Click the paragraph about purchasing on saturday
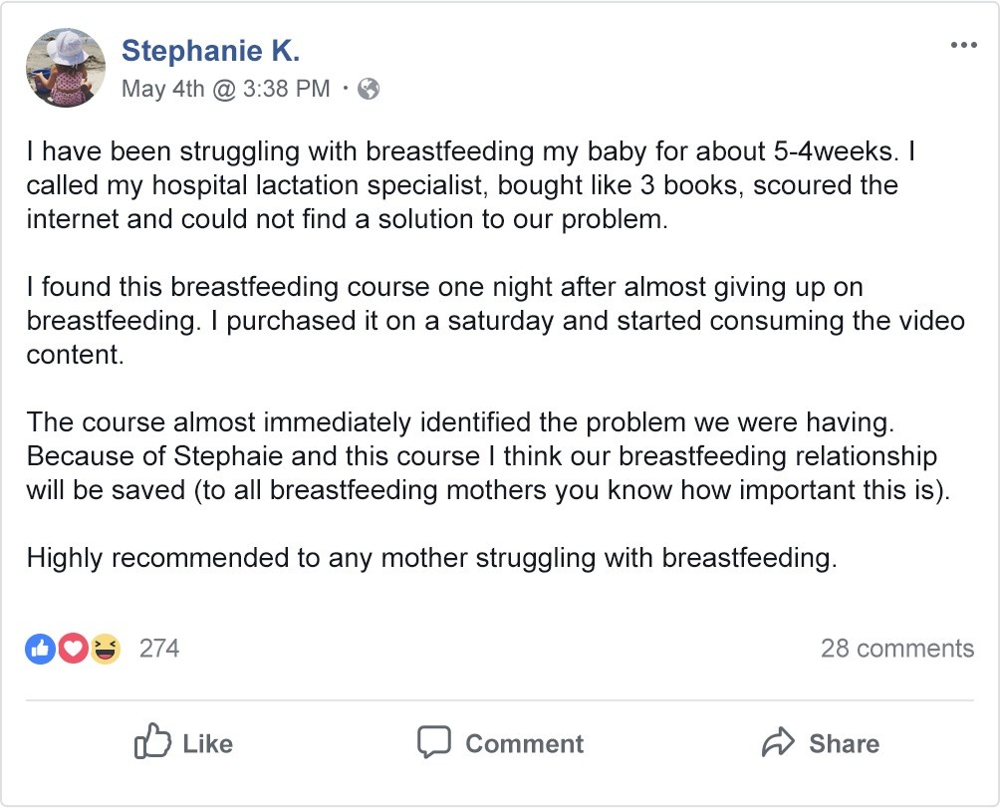1000x808 pixels. [495, 321]
